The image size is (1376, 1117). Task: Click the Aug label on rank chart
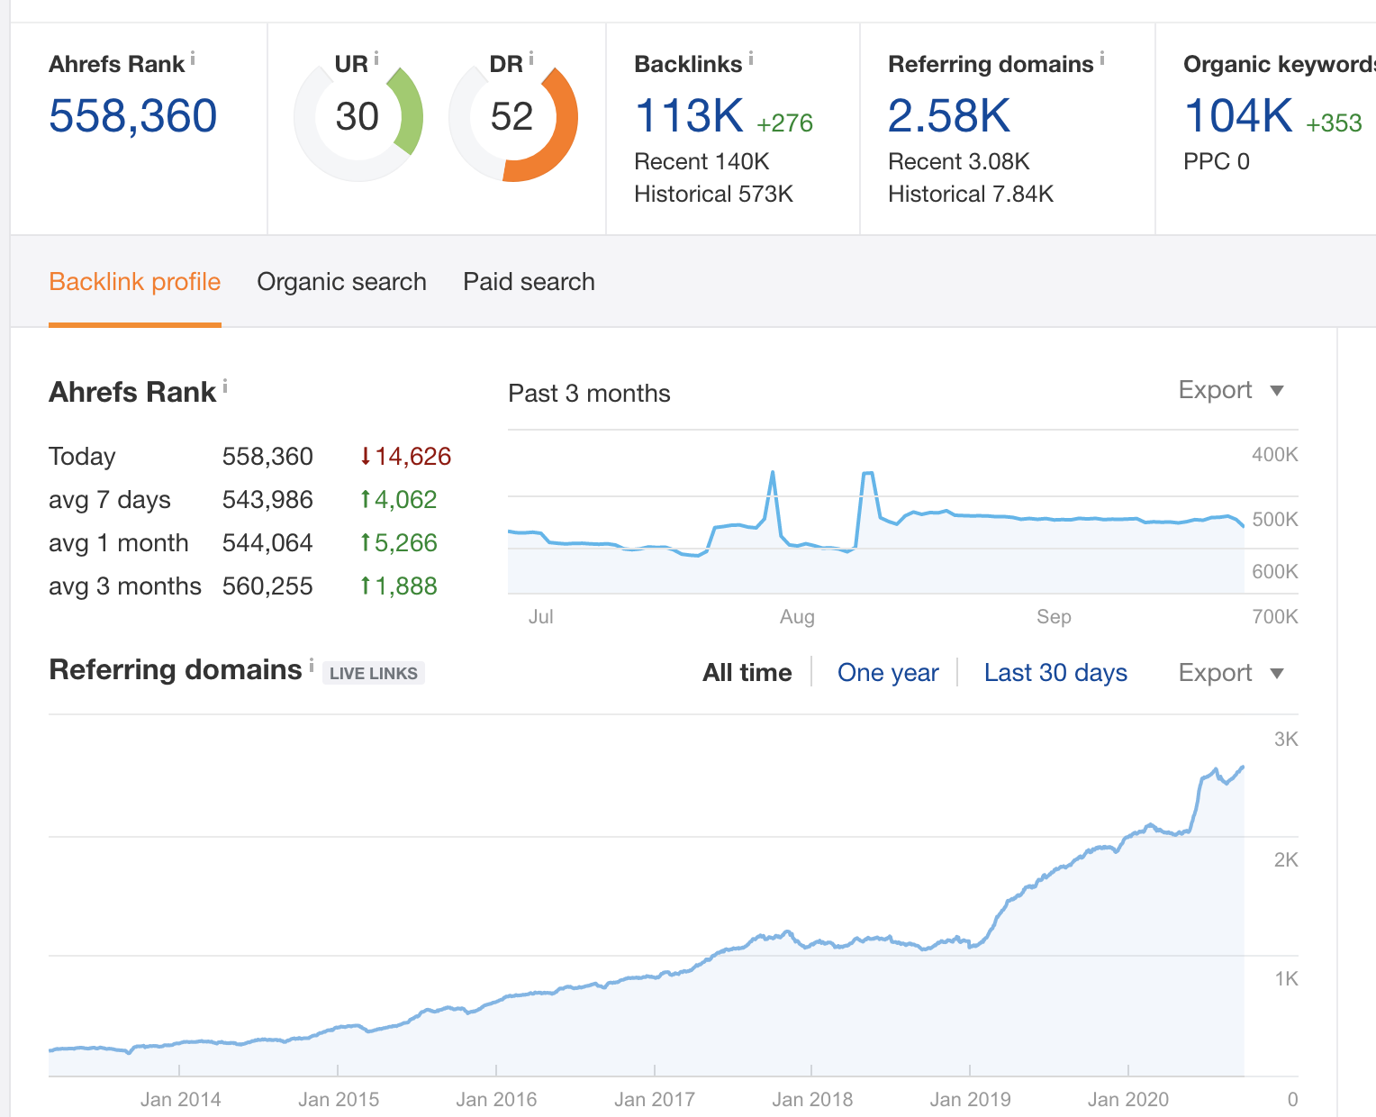(x=797, y=617)
